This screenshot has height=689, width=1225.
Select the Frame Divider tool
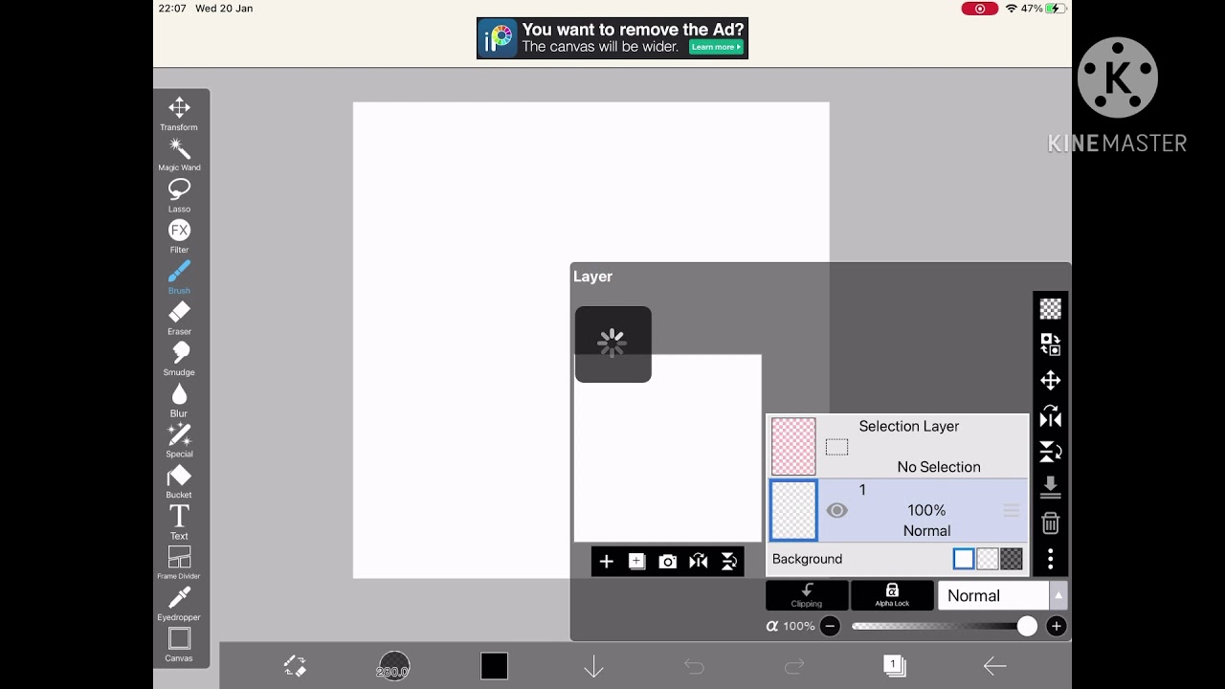coord(179,564)
